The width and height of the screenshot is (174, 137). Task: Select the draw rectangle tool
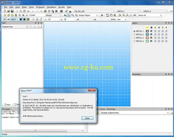pyautogui.click(x=12, y=15)
